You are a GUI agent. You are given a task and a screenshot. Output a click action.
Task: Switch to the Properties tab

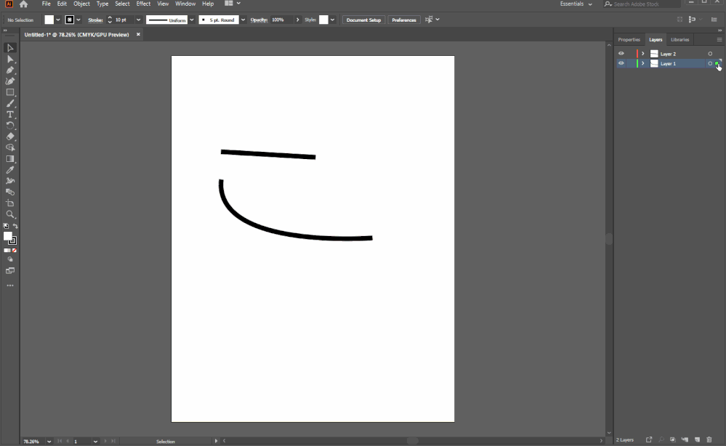coord(629,39)
